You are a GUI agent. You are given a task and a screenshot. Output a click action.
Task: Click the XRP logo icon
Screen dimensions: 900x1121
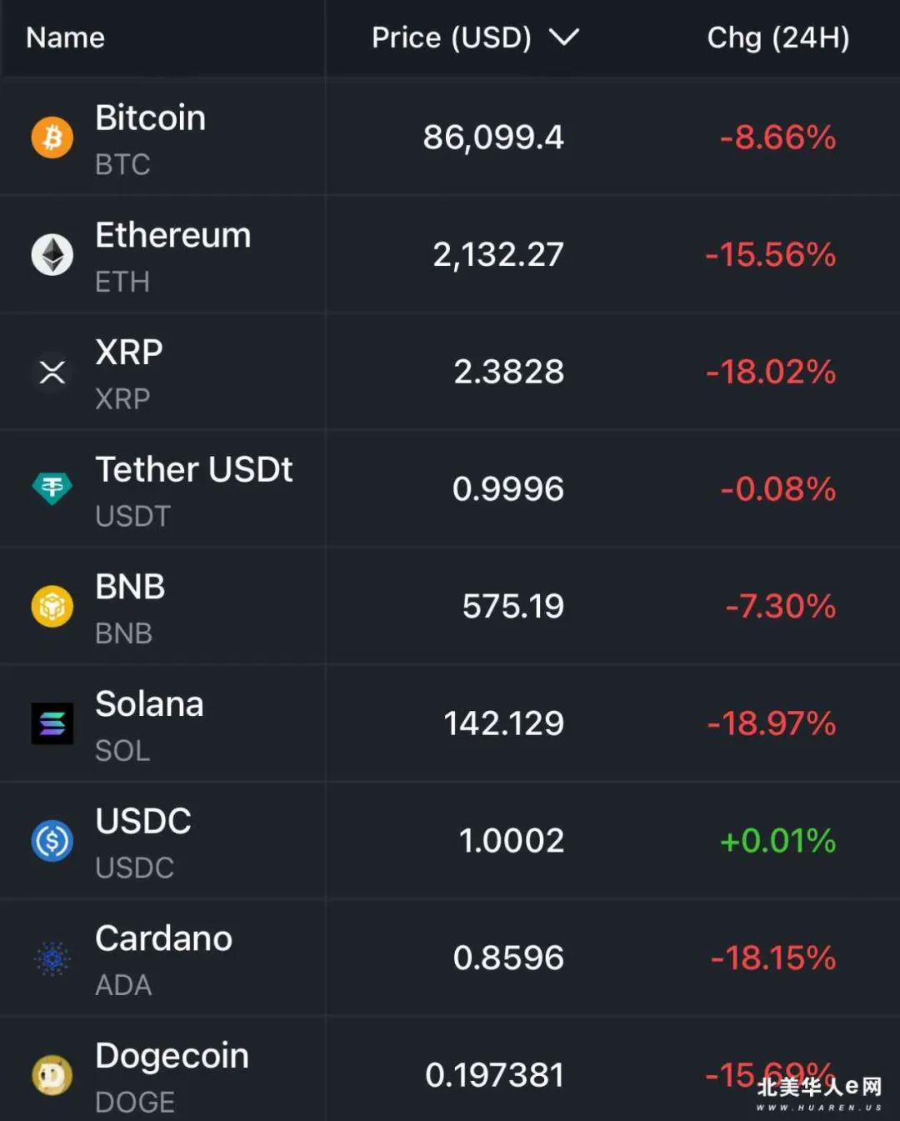click(x=52, y=372)
